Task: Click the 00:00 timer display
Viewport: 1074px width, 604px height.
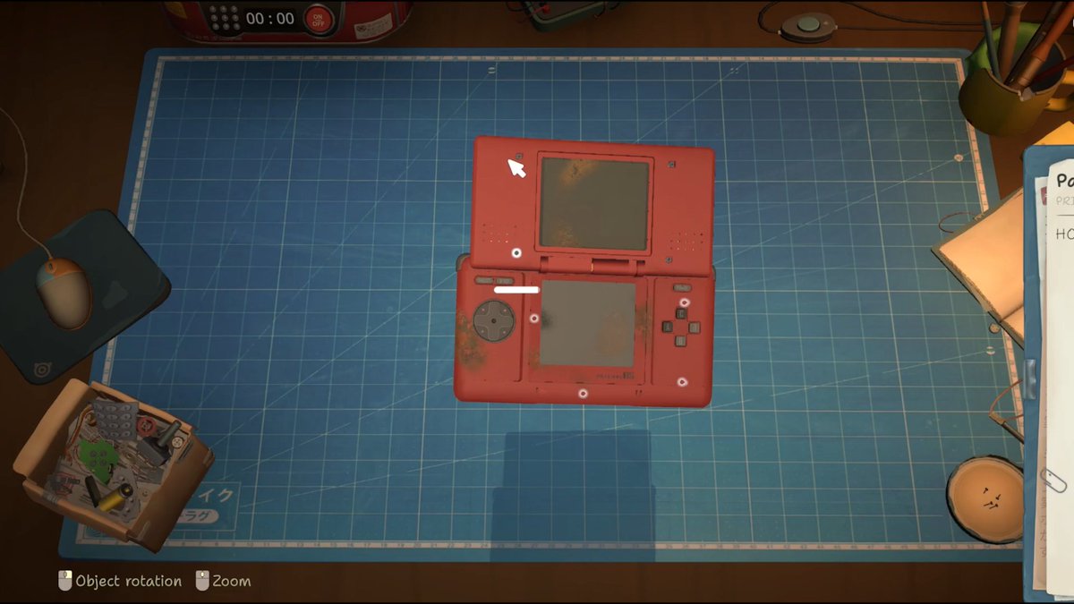Action: (x=269, y=18)
